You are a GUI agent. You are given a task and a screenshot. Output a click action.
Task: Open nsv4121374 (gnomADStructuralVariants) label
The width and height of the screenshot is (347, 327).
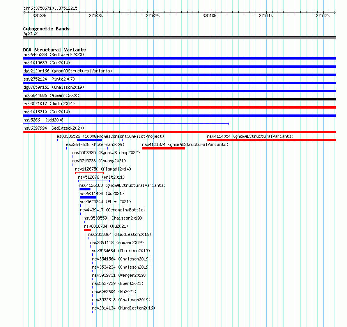[185, 144]
